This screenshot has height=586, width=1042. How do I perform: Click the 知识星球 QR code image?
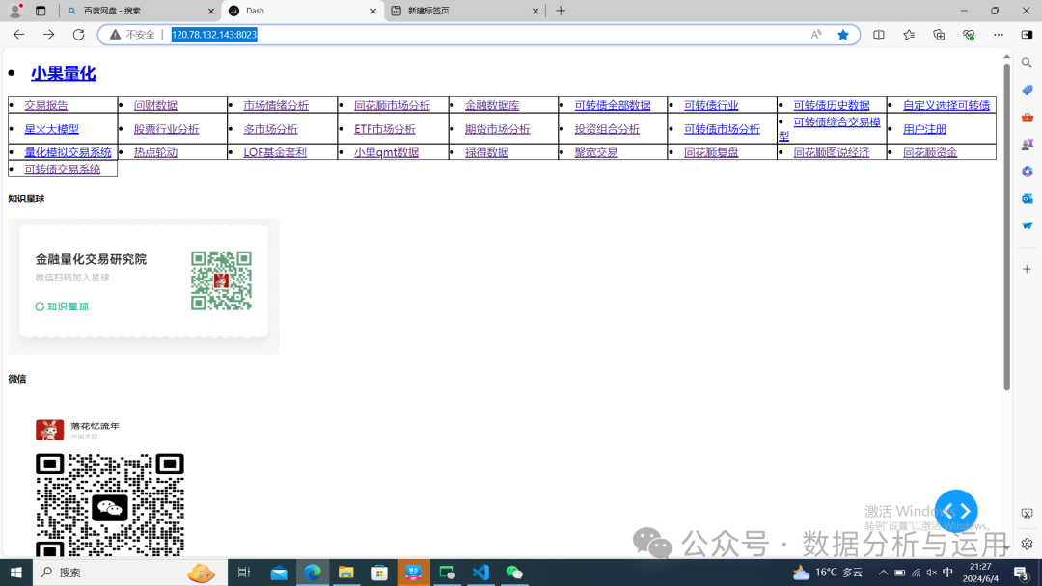[x=221, y=280]
